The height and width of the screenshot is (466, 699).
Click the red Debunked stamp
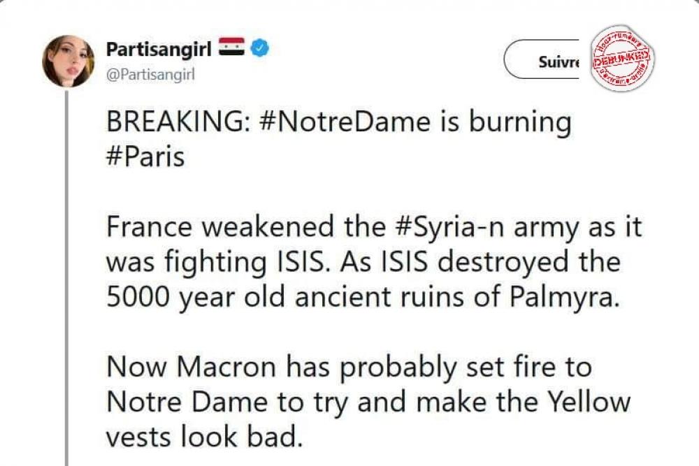point(623,58)
